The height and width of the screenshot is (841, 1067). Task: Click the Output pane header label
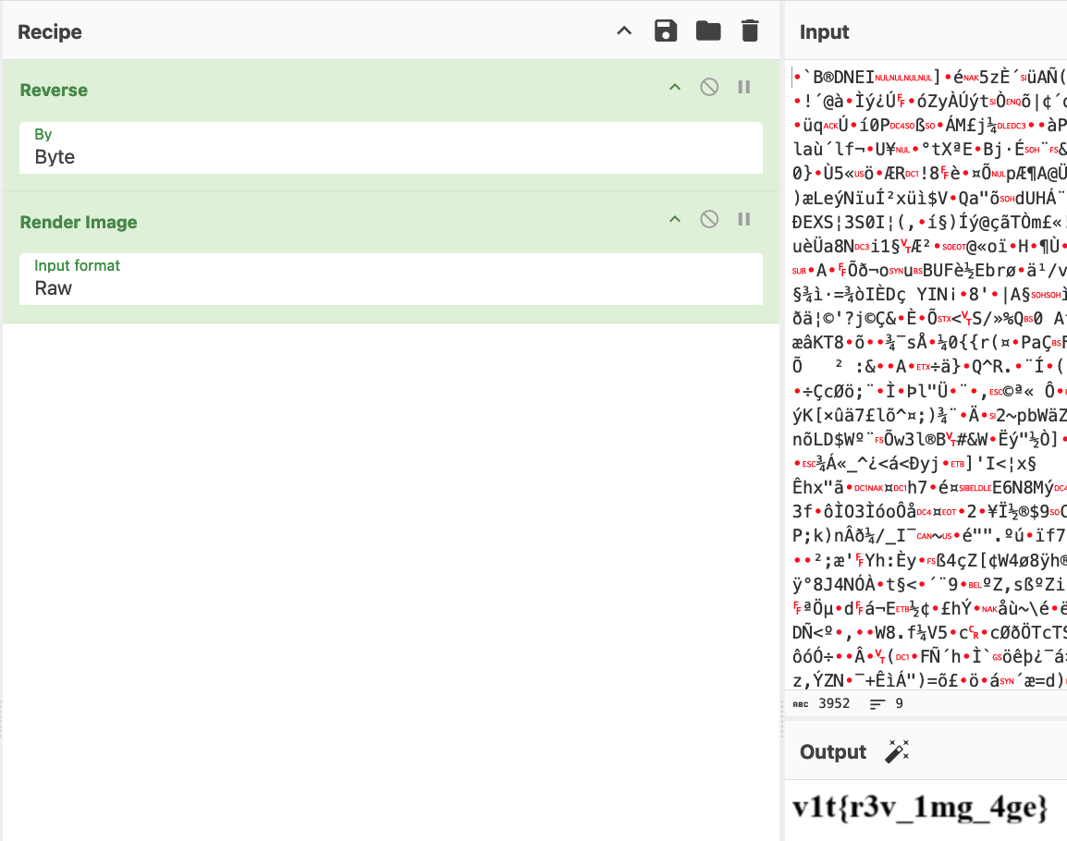833,752
